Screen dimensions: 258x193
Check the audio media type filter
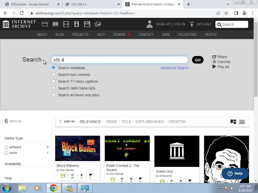6,153
